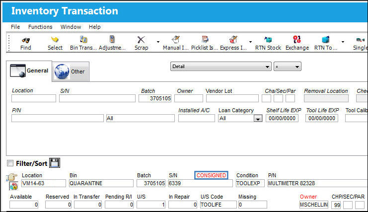Open the equals operator dropdown
This screenshot has height=212, width=368.
pyautogui.click(x=287, y=67)
